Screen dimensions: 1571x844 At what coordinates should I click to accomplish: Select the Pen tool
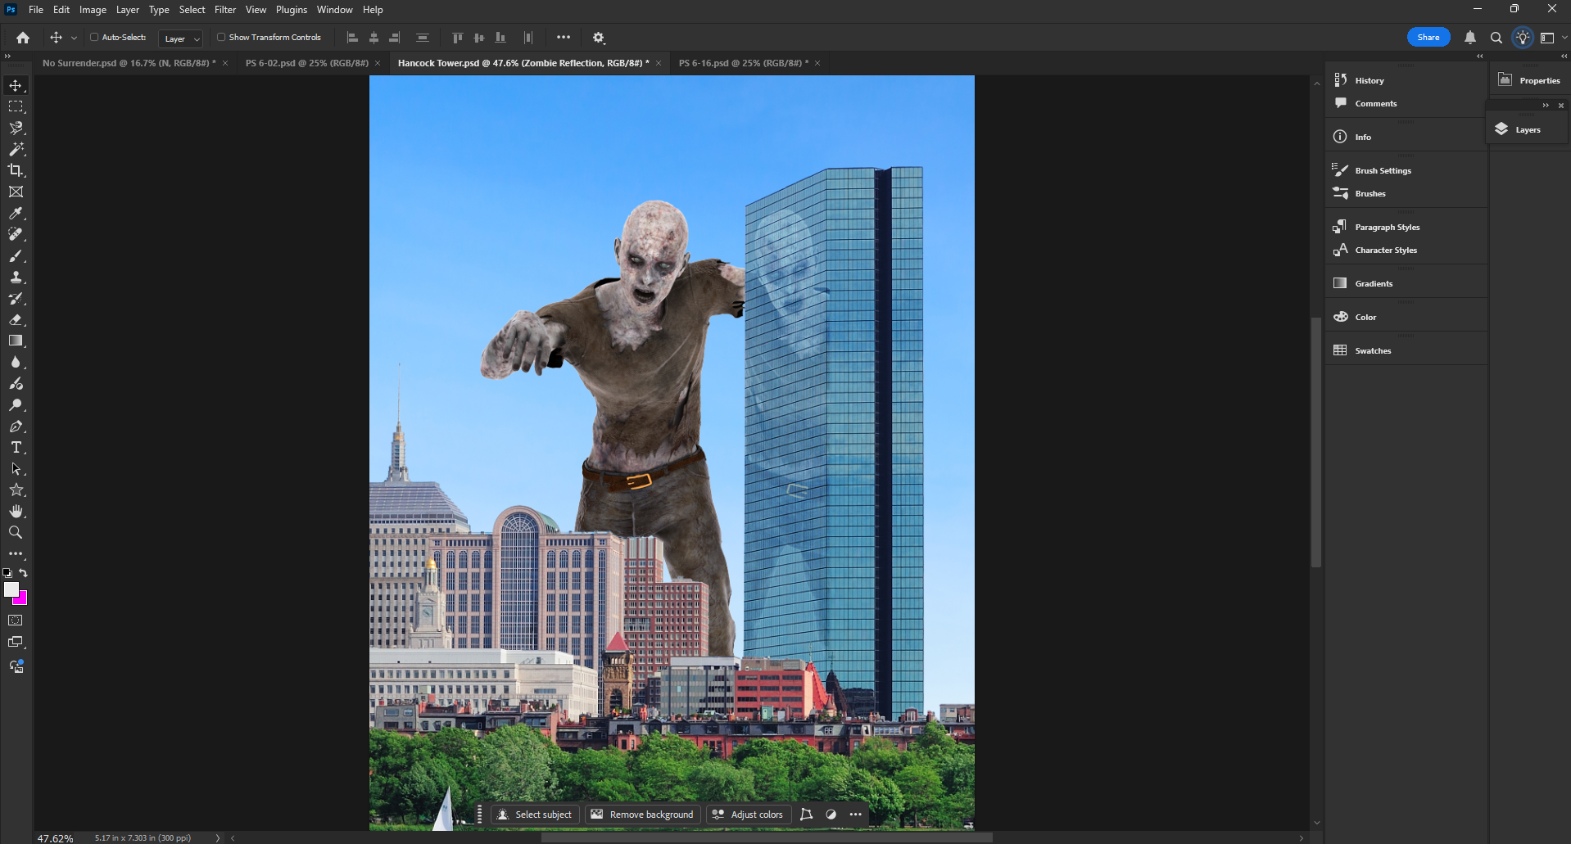[x=16, y=426]
